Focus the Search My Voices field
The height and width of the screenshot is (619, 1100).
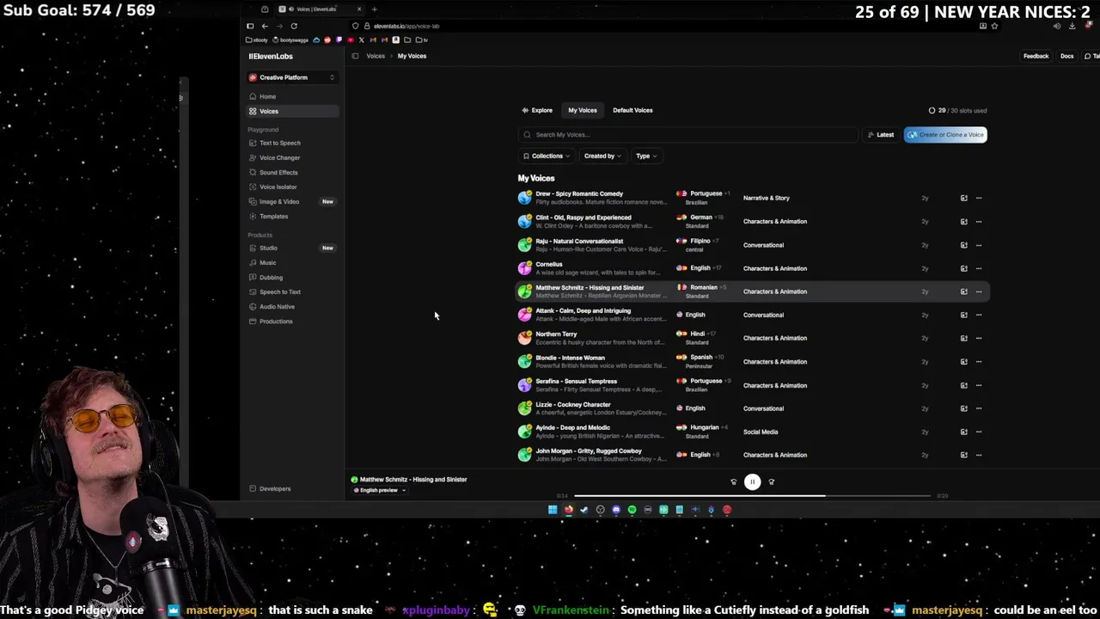point(687,135)
